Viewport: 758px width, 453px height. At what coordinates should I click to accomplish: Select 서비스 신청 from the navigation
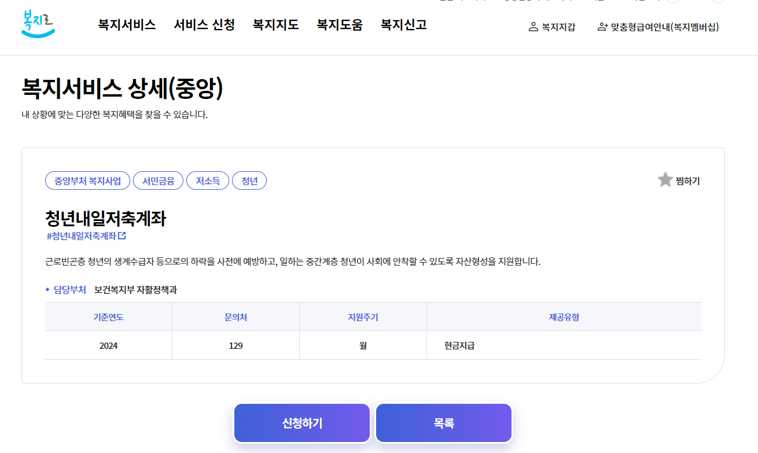(204, 25)
